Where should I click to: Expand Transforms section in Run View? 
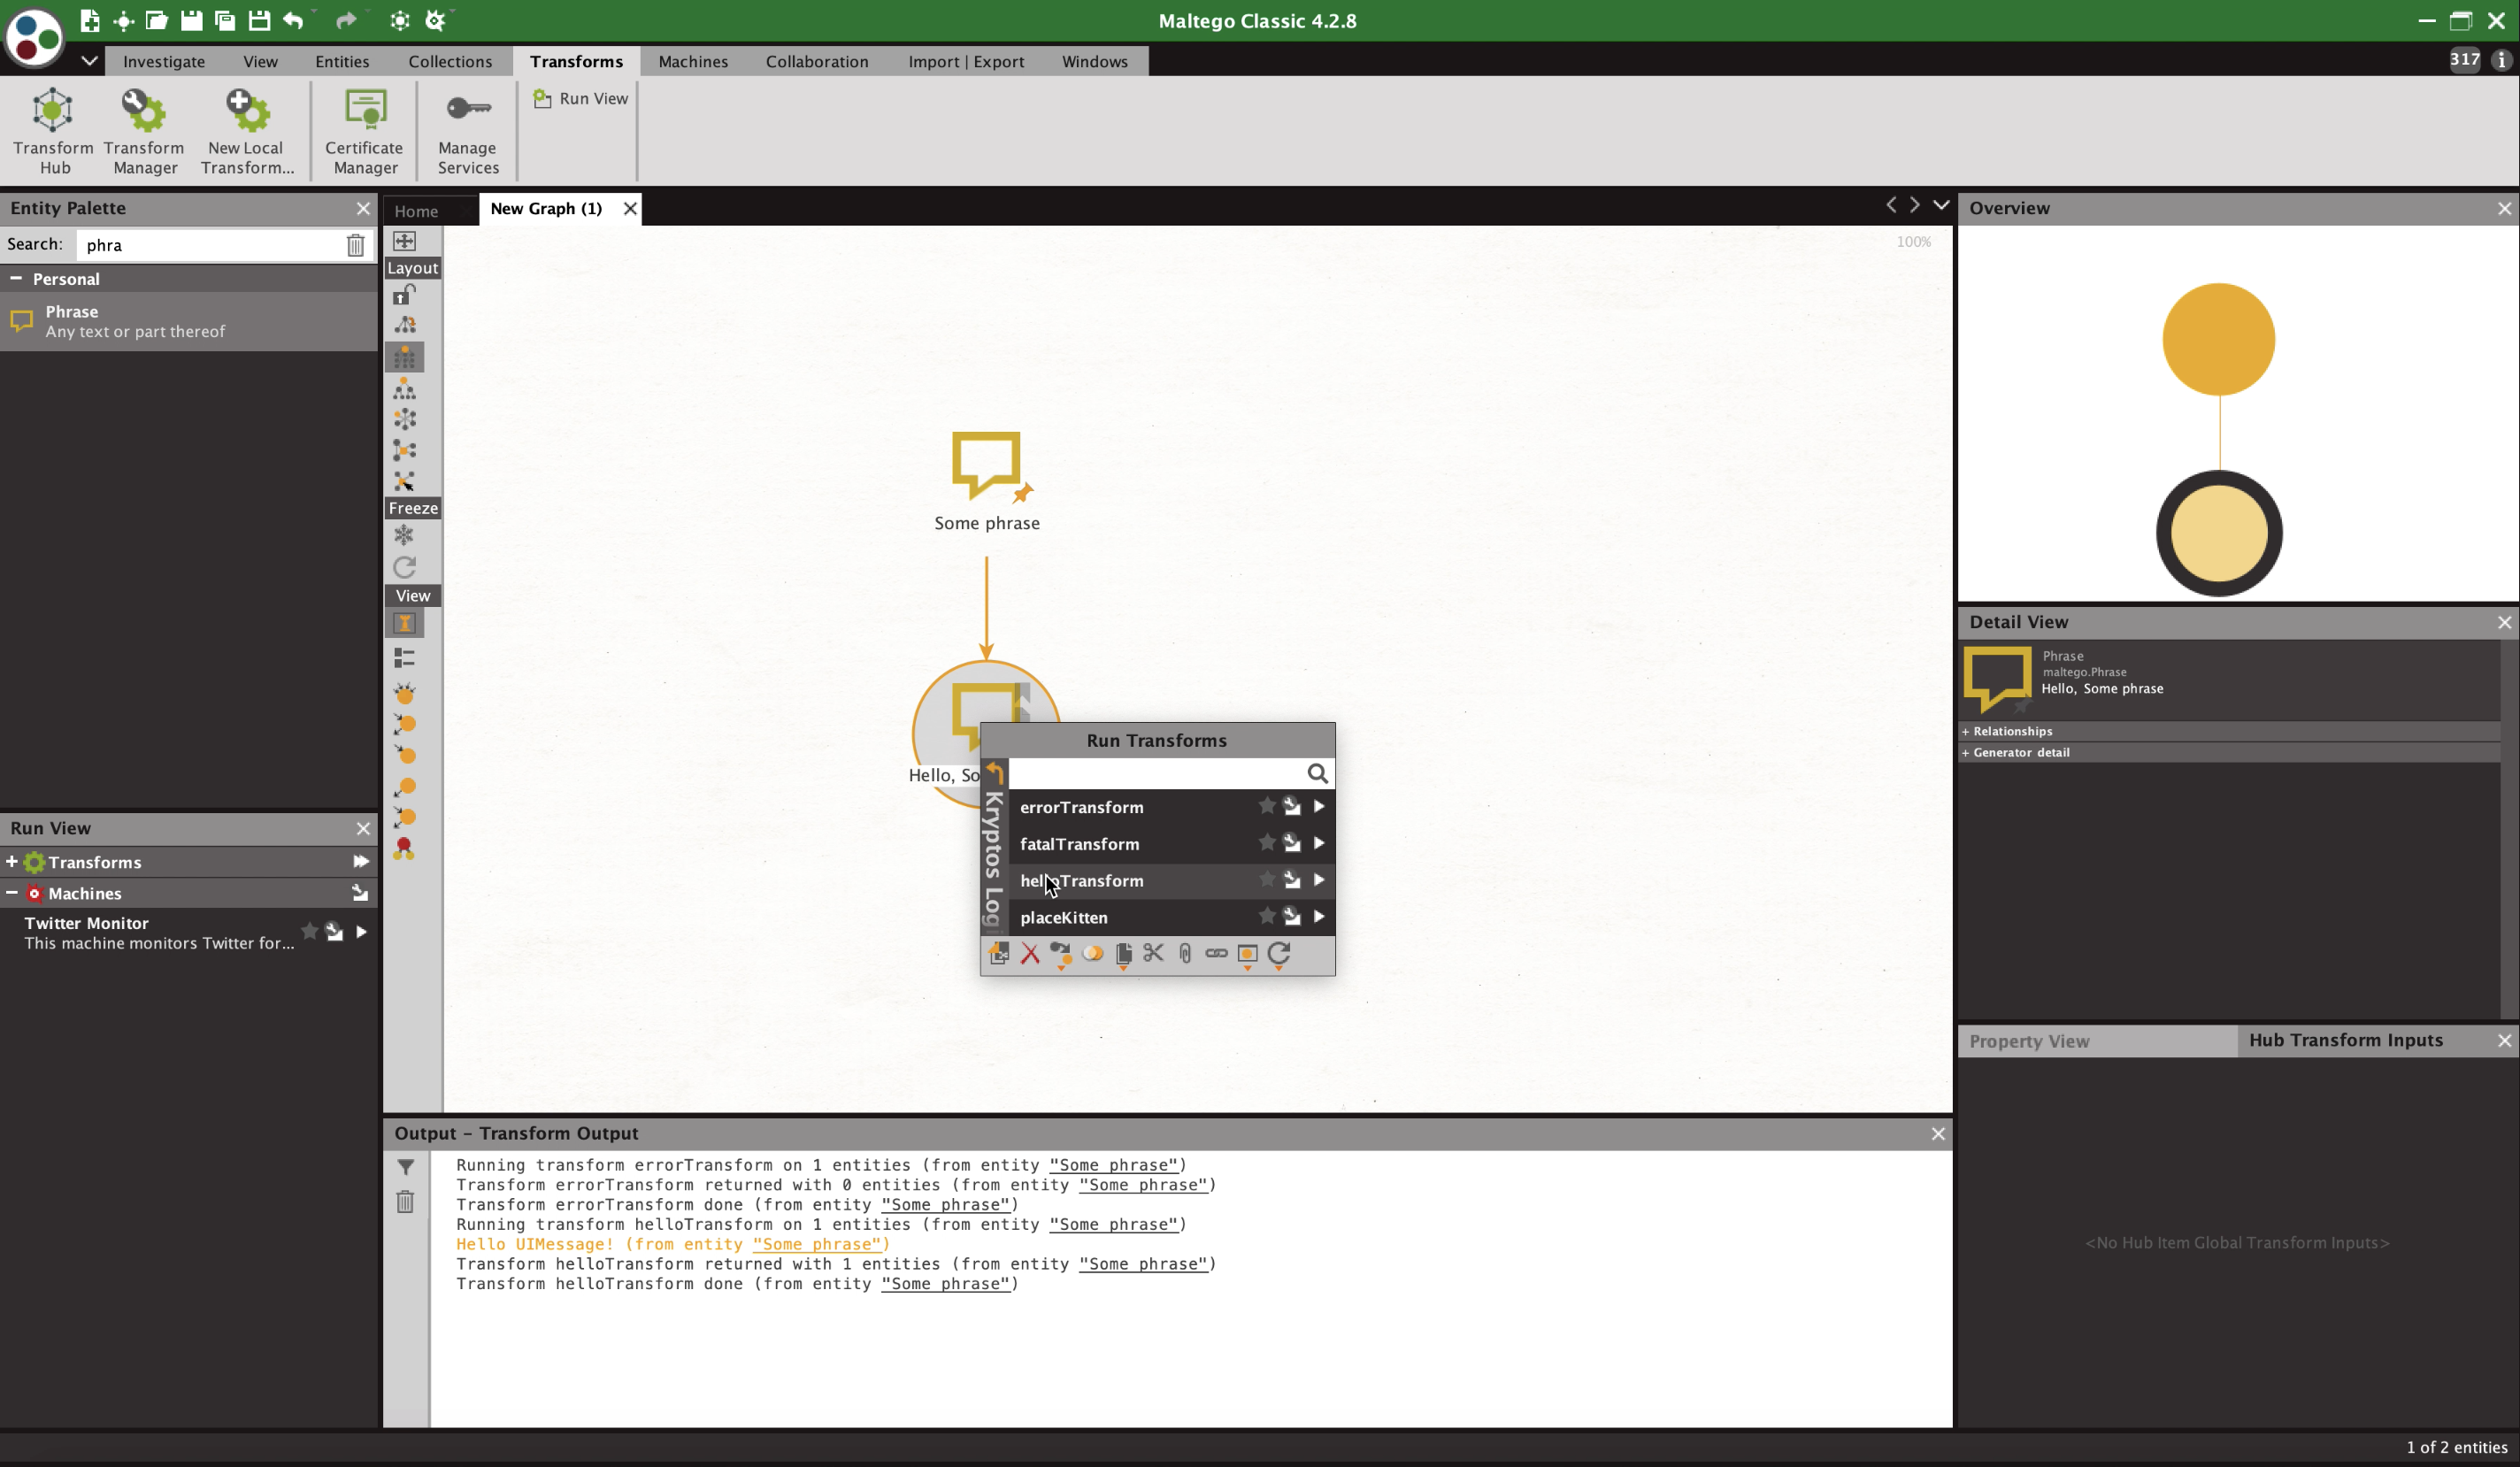pos(12,861)
